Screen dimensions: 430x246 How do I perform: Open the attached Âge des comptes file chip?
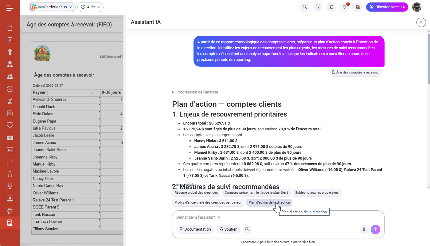356,73
